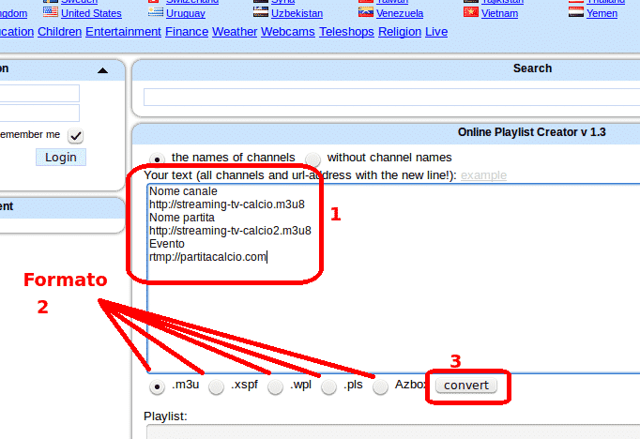
Task: Collapse the login panel with the arrow
Action: 102,70
